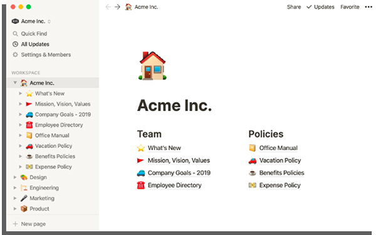Open the Office Manual link under Policies
Screen dimensions: 376x235
(x=278, y=148)
